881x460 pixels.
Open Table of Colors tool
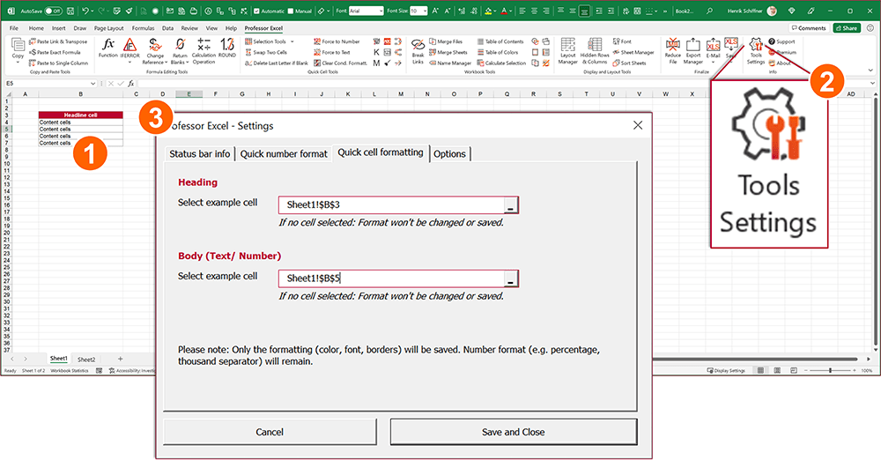point(497,52)
